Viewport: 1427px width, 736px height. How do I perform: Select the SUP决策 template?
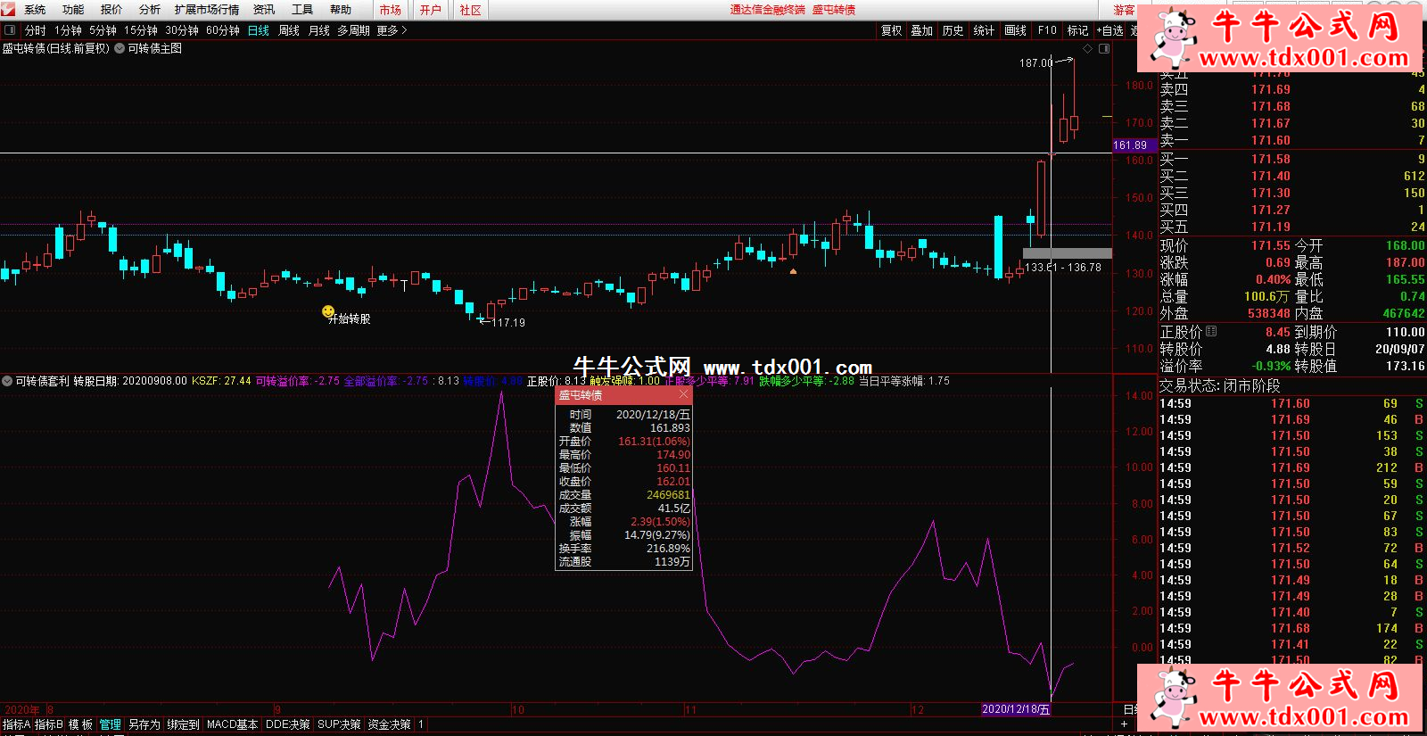(x=339, y=724)
